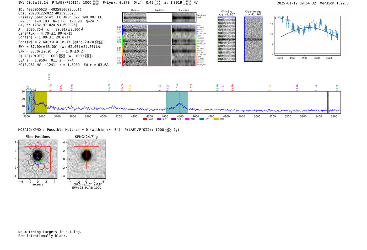367x250 pixels.
Task: Select the blue-framed fiber spectrum row
Action: (x=159, y=30)
